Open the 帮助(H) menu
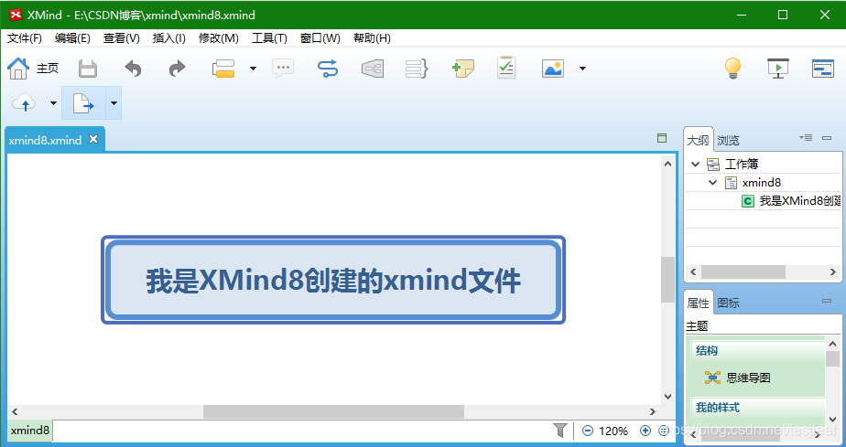 point(372,38)
